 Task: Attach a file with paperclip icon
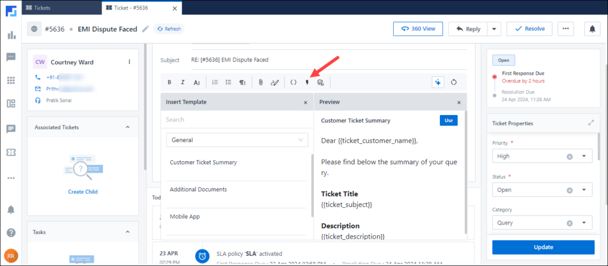pyautogui.click(x=261, y=82)
